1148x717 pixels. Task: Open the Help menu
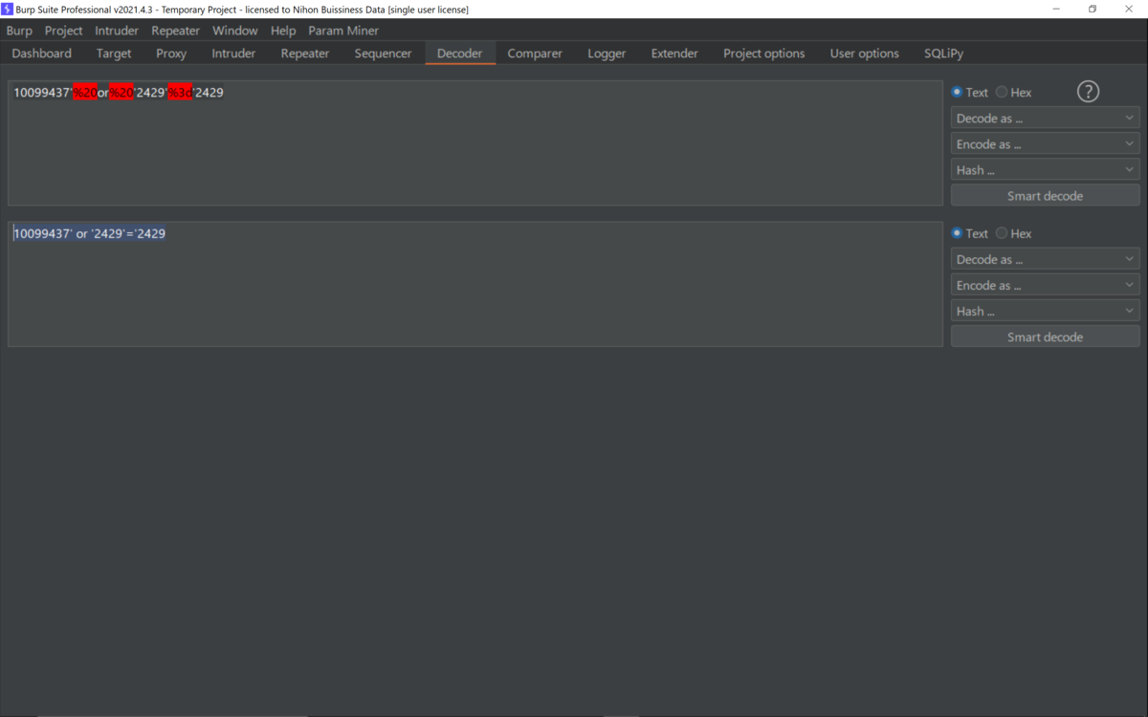pyautogui.click(x=283, y=31)
